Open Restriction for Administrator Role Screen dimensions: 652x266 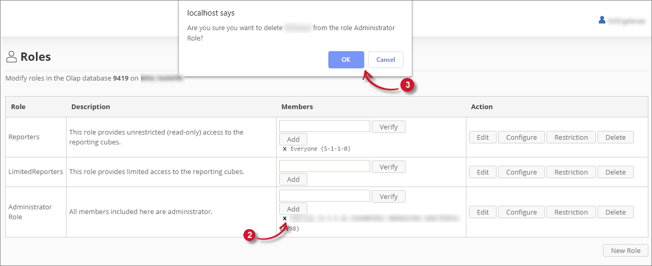tap(571, 212)
